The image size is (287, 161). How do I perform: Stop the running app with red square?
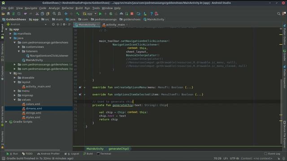(132, 14)
